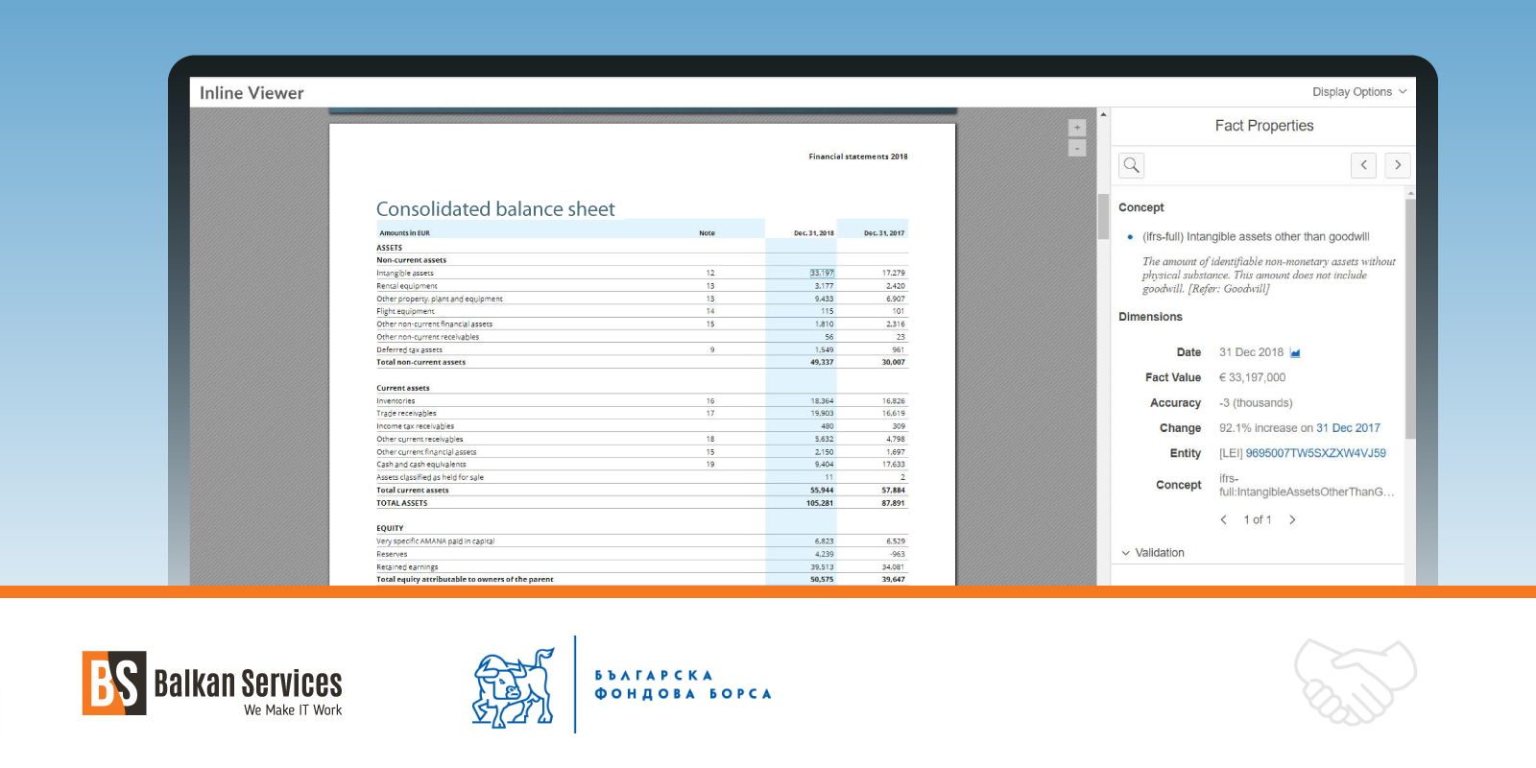1536x768 pixels.
Task: Click the search magnifier icon in Fact Properties
Action: coord(1132,165)
